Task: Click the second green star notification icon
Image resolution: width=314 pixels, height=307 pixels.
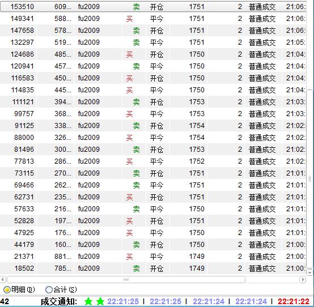Action: coord(100,301)
